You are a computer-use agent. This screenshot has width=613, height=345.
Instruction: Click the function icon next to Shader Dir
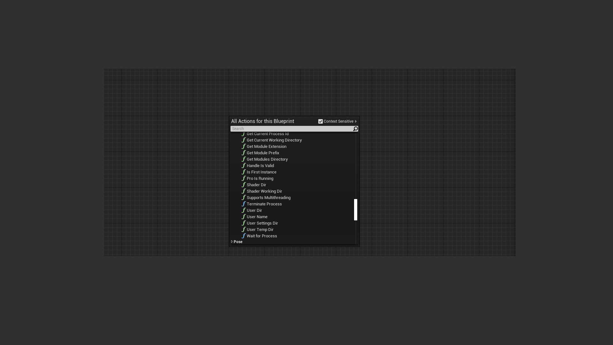[244, 185]
